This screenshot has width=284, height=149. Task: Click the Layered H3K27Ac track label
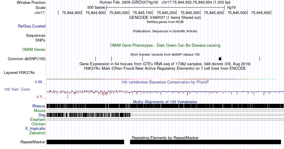[19, 72]
